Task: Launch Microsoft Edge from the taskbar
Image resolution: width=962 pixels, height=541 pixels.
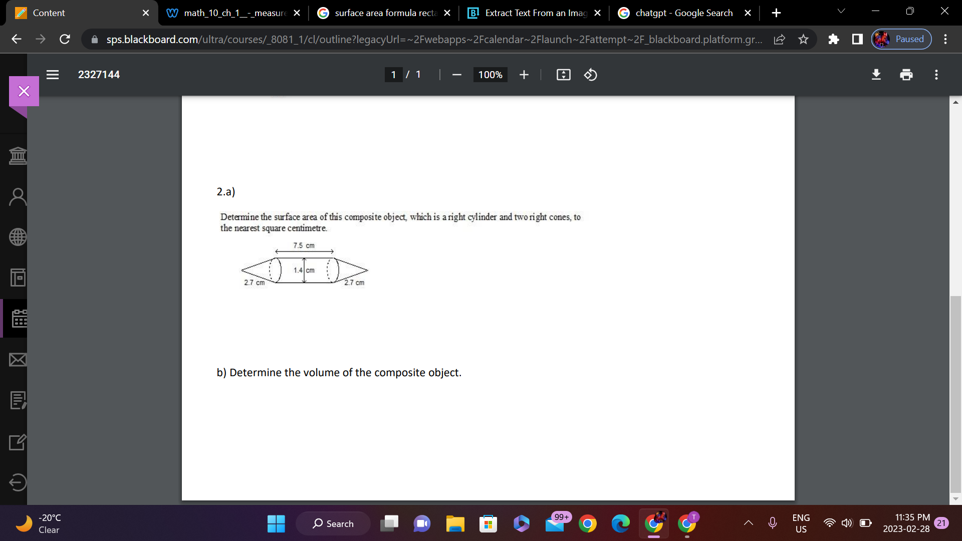Action: click(x=621, y=523)
